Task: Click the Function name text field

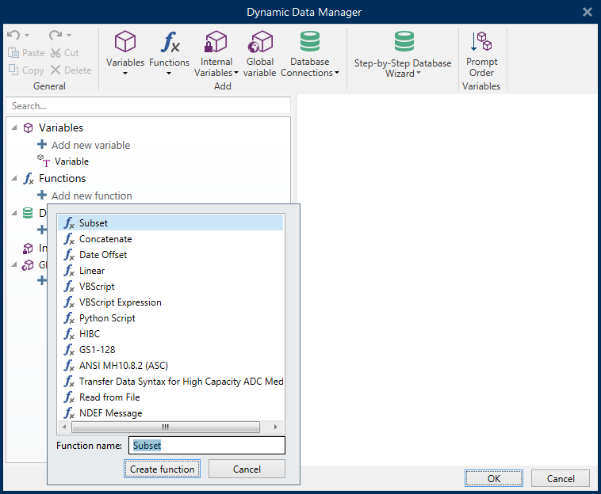Action: [207, 446]
